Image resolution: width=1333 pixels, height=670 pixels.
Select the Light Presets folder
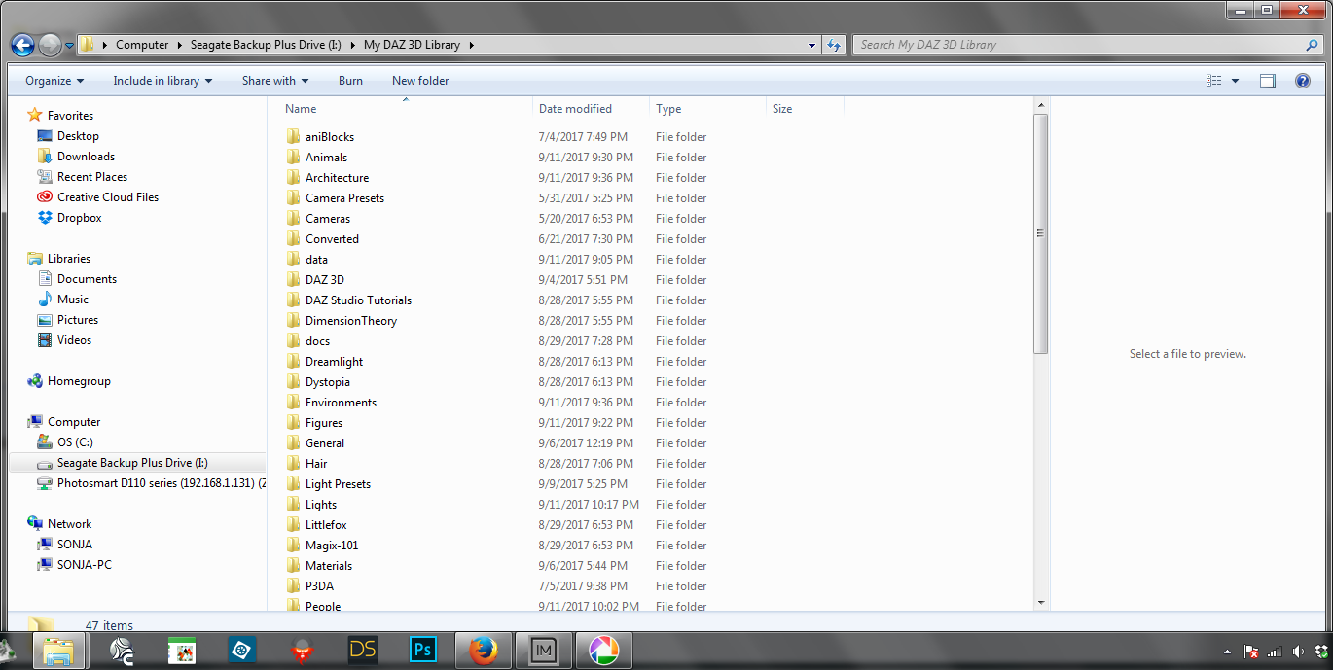[x=338, y=484]
